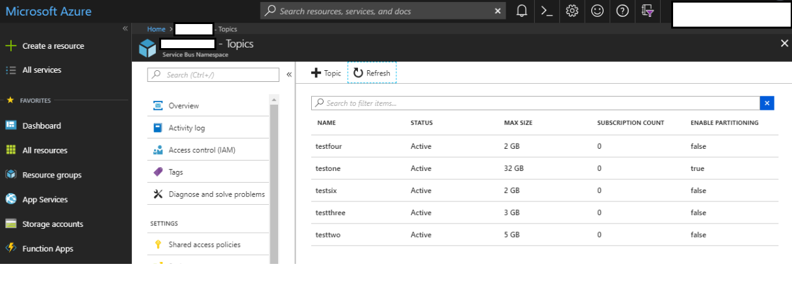Sort by MAX SIZE column header
Screen dimensions: 792x299
pos(519,123)
